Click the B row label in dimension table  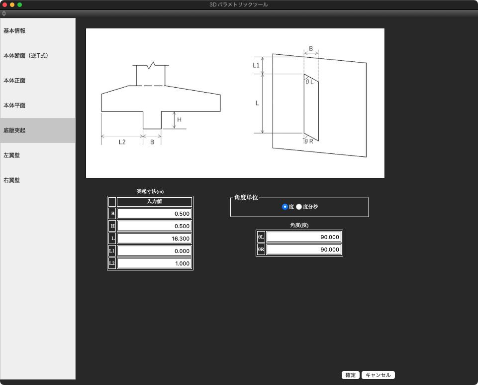tap(112, 214)
